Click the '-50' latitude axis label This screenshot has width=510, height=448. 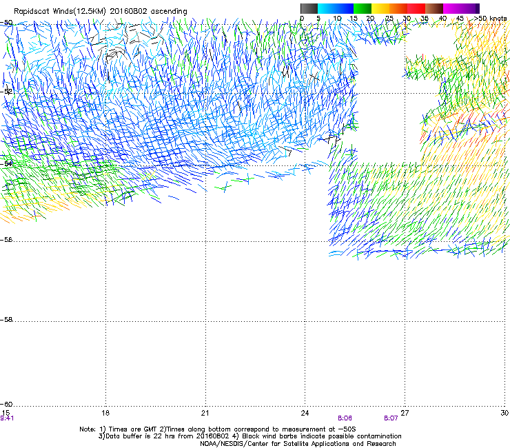click(6, 23)
